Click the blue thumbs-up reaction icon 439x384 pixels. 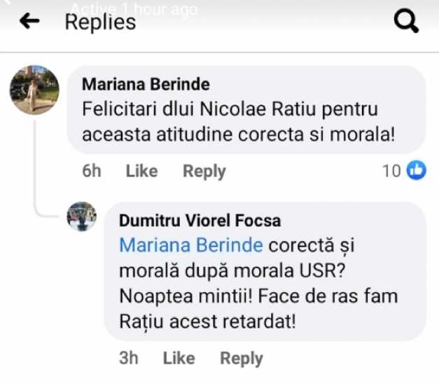(x=416, y=170)
